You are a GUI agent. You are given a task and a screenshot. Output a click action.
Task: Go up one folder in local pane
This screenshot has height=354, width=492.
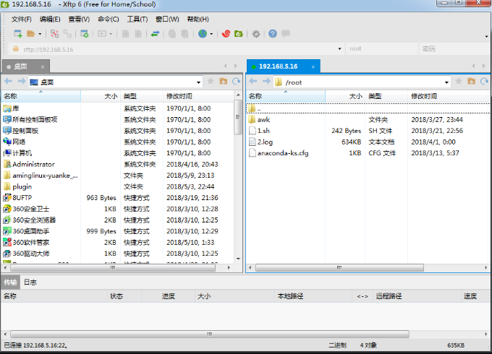[x=224, y=82]
